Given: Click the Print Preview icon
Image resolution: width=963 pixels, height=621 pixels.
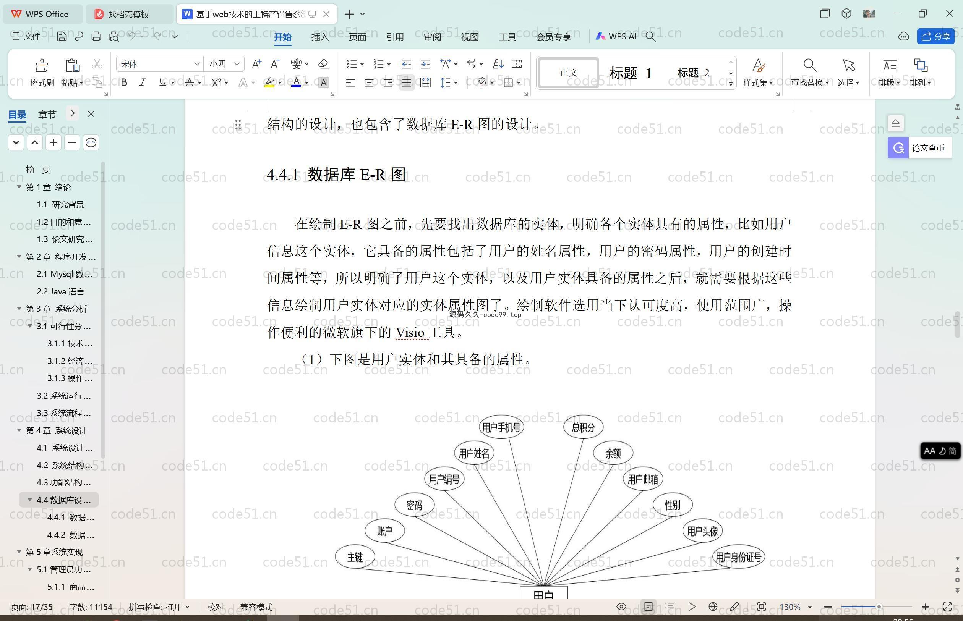Looking at the screenshot, I should tap(114, 36).
